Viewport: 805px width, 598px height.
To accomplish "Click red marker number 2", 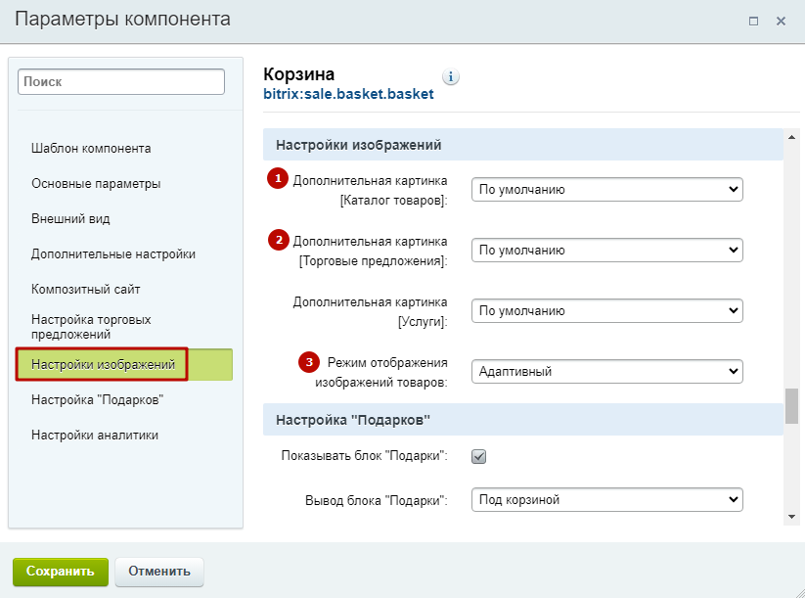I will (x=279, y=240).
